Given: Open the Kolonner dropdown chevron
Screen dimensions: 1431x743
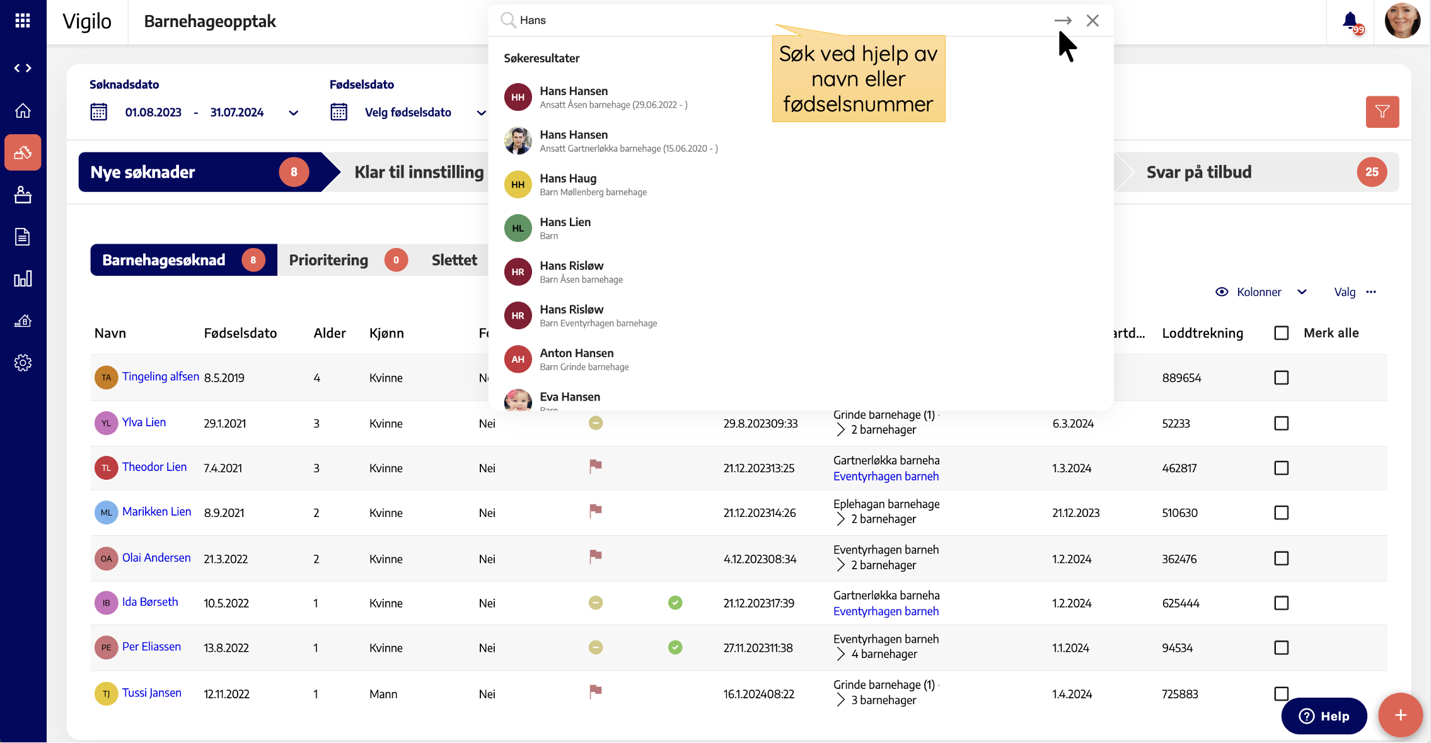Looking at the screenshot, I should (1302, 292).
